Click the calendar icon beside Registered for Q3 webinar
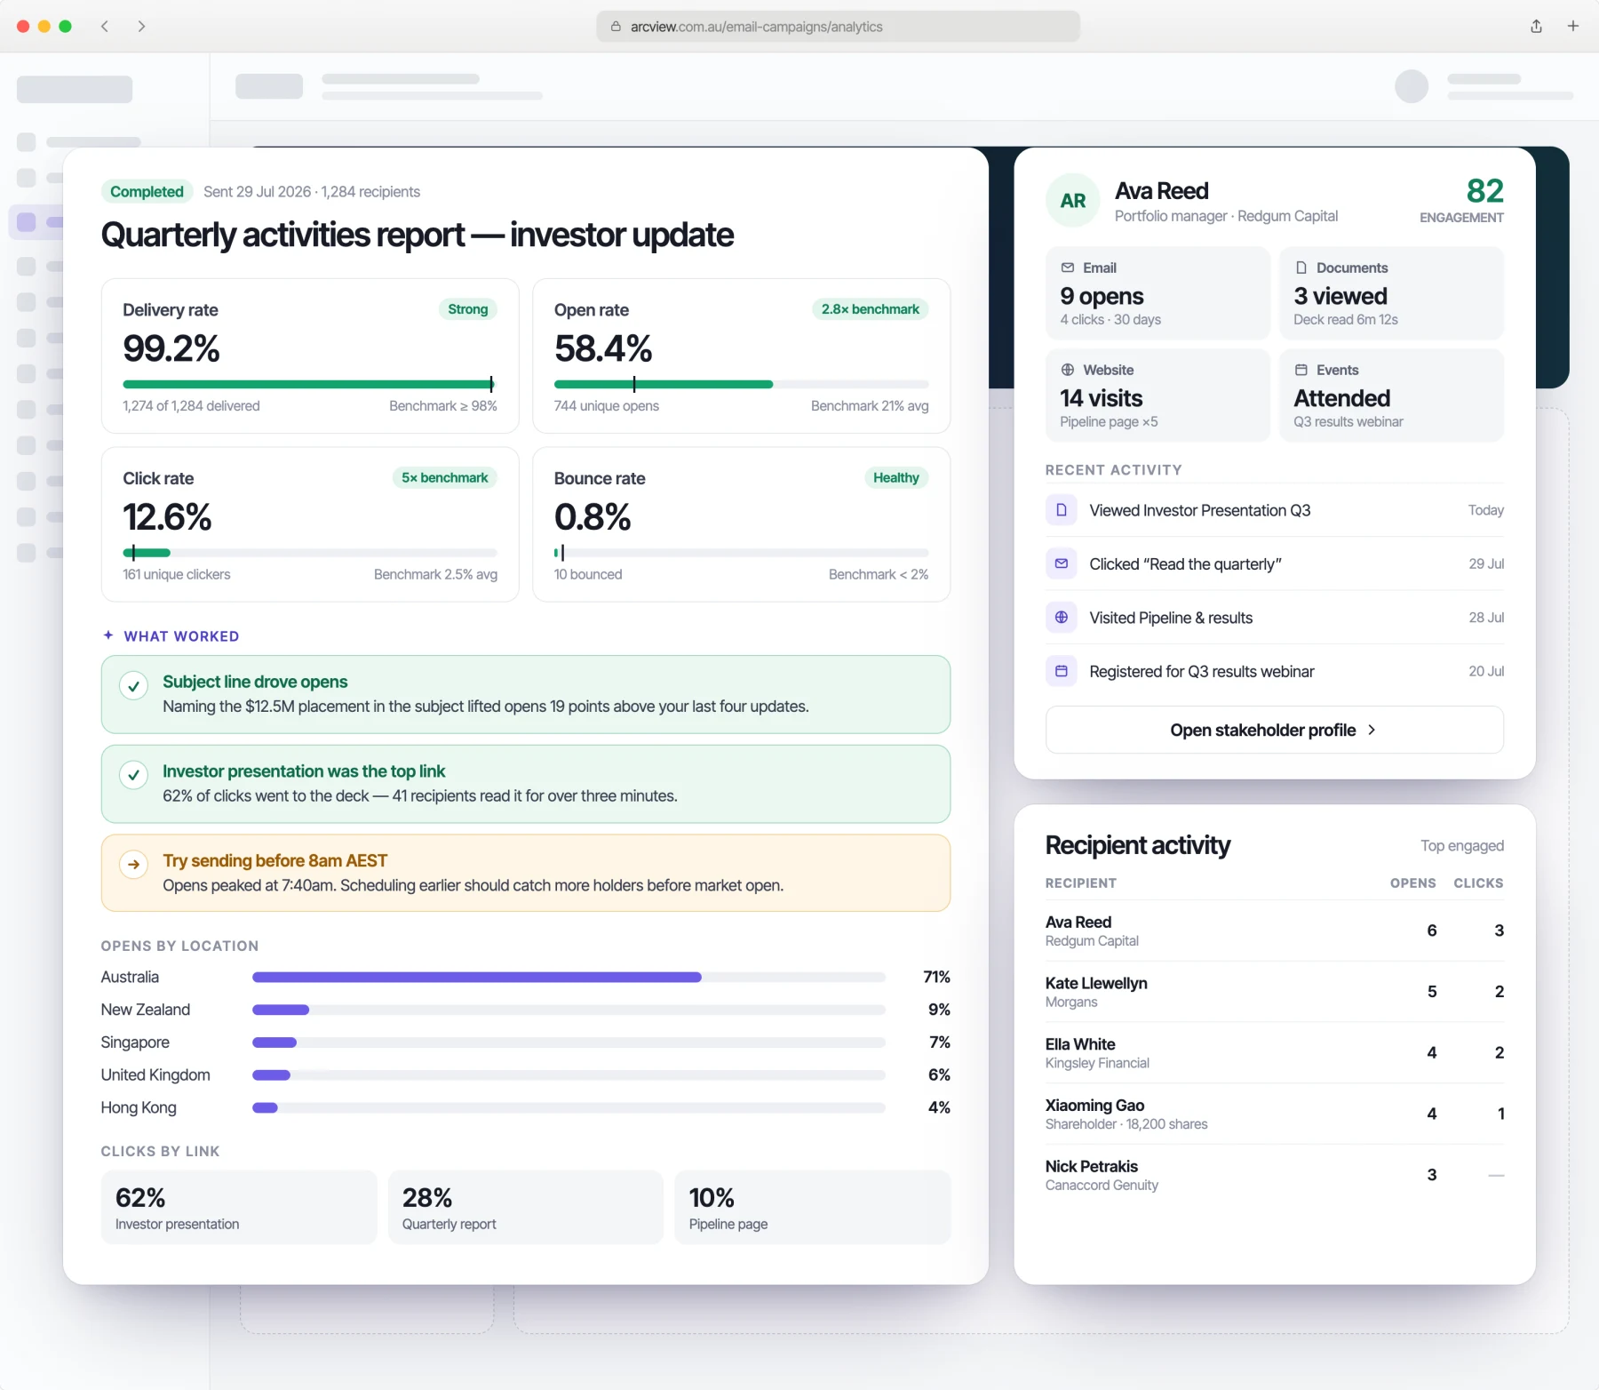The image size is (1599, 1390). pos(1061,671)
